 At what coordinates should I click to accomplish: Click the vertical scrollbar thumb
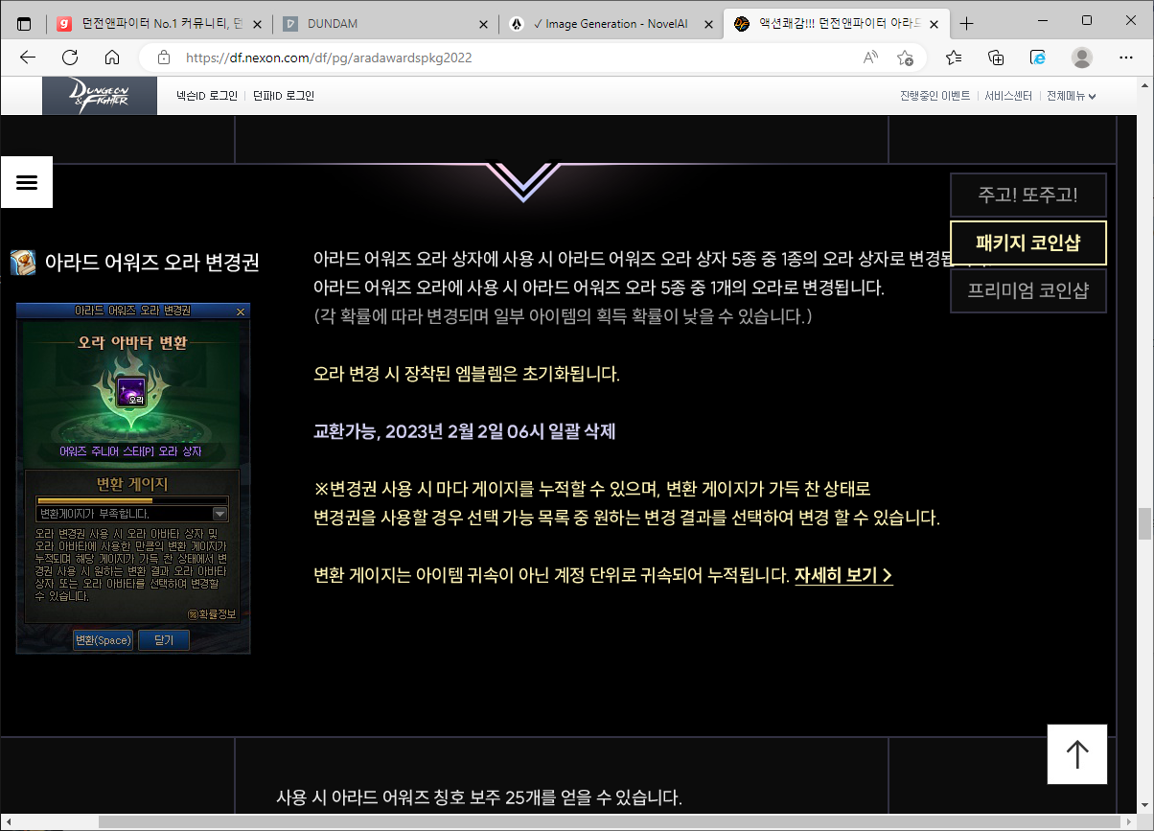(1144, 524)
